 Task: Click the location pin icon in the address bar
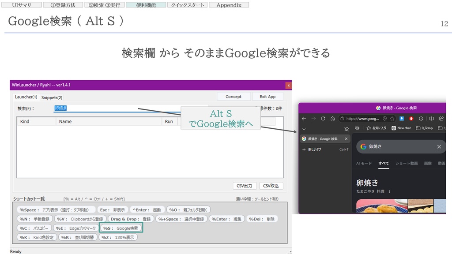coord(384,119)
